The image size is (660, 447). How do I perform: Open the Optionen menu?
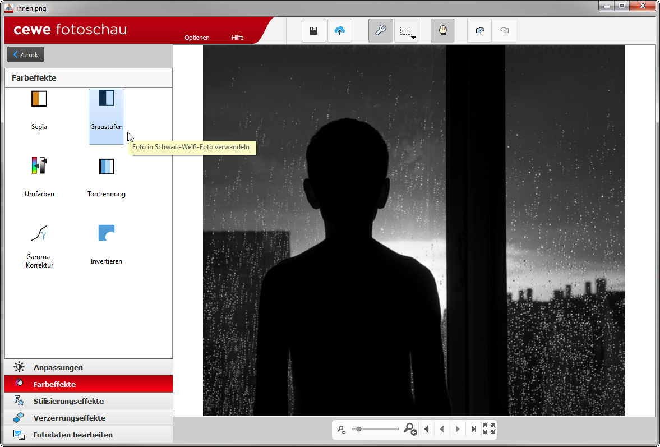tap(197, 38)
